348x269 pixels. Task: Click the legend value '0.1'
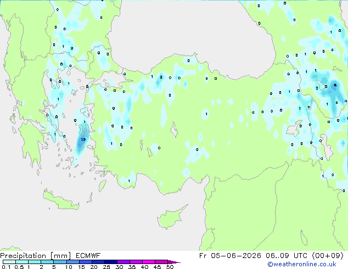coord(6,267)
